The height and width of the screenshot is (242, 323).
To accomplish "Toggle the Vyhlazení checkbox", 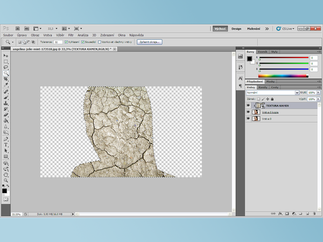I will pyautogui.click(x=66, y=41).
